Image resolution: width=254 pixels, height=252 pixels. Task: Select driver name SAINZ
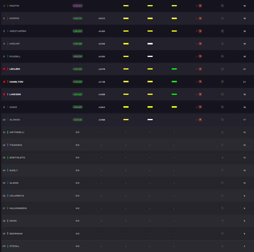[x=13, y=107]
